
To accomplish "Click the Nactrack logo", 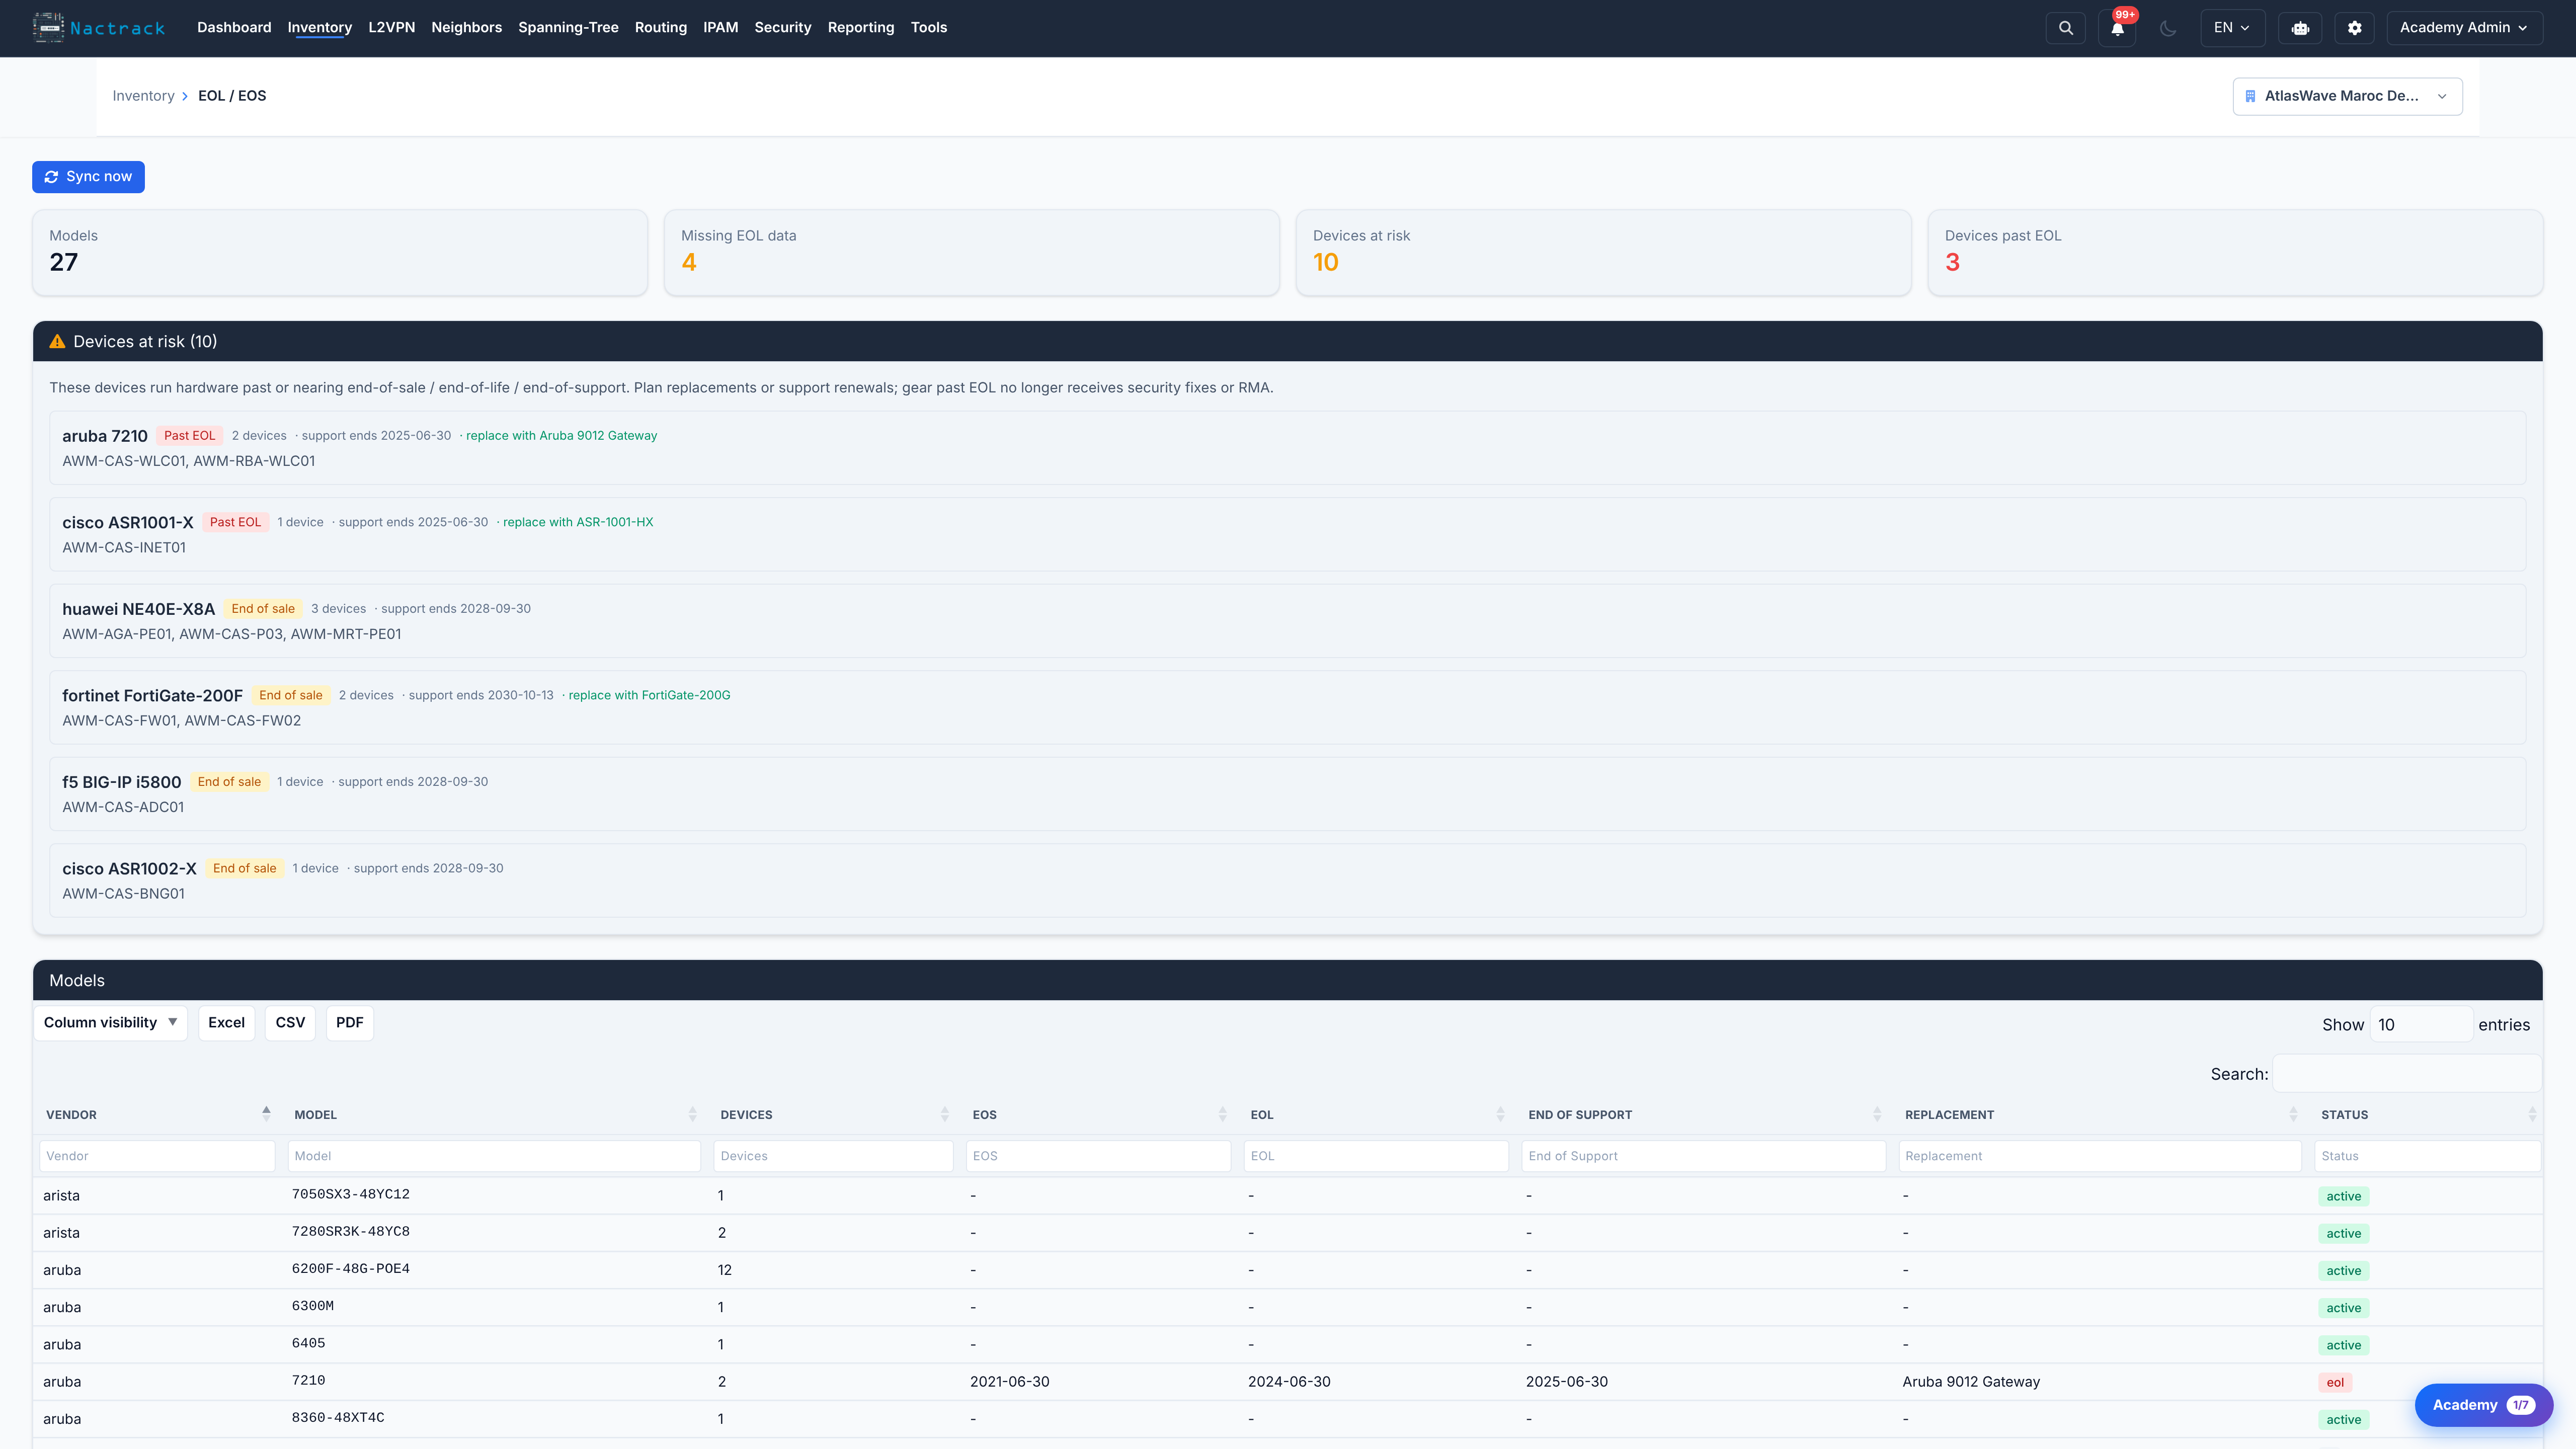I will (98, 28).
